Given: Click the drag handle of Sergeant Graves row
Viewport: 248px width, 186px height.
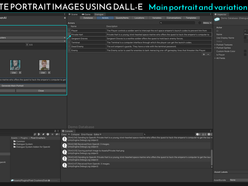Looking at the screenshot, I should pos(69,38).
